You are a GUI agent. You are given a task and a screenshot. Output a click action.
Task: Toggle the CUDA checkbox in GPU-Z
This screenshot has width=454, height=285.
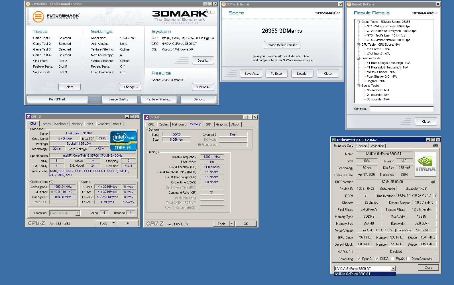[x=376, y=259]
